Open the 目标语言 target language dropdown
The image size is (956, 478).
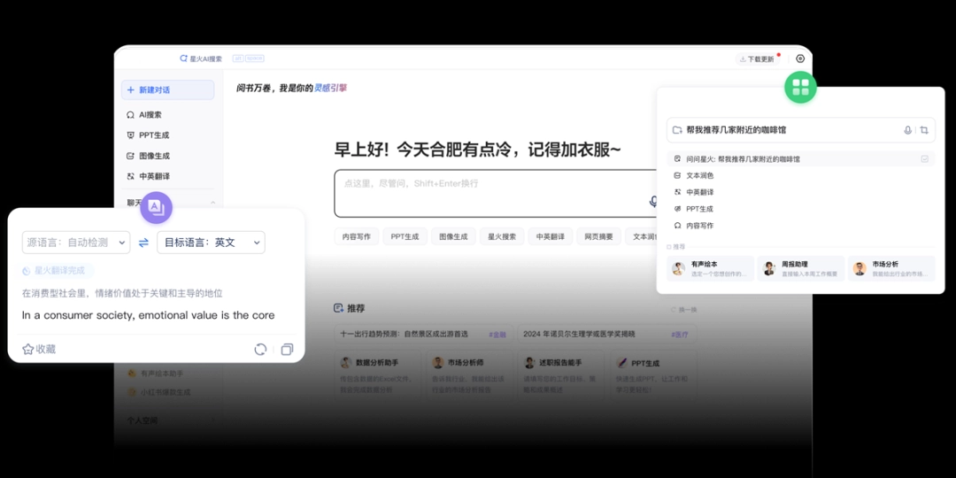pos(211,243)
